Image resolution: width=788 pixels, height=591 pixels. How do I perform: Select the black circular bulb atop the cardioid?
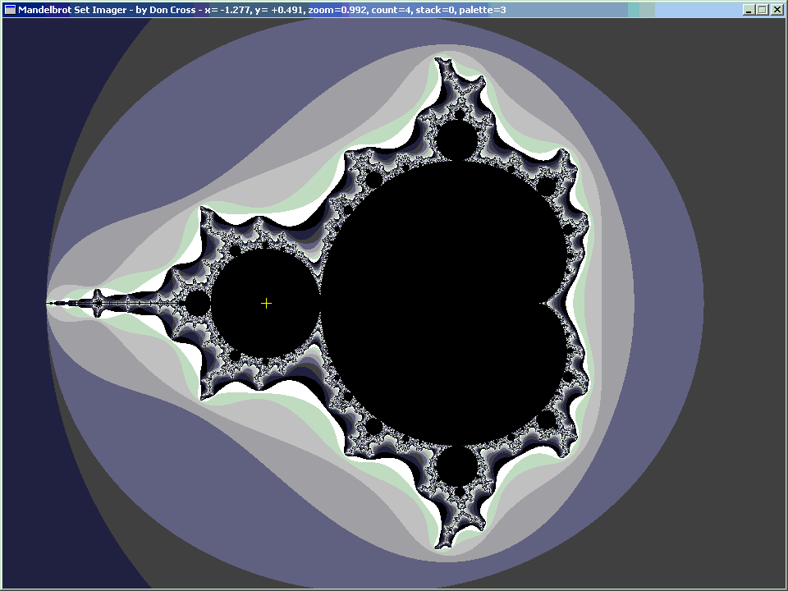point(456,140)
